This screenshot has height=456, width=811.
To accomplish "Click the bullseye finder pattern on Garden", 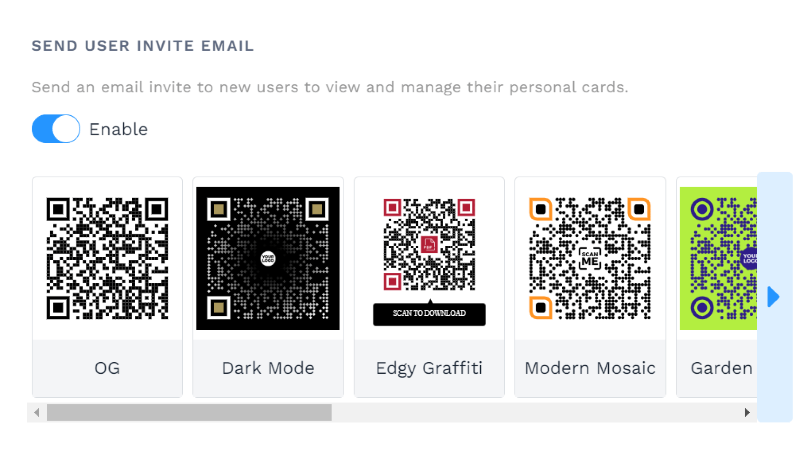I will tap(702, 209).
